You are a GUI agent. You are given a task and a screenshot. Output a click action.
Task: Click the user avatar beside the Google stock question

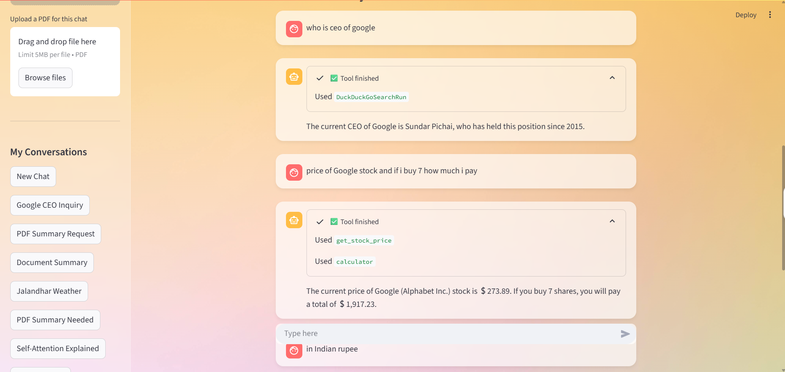(294, 172)
